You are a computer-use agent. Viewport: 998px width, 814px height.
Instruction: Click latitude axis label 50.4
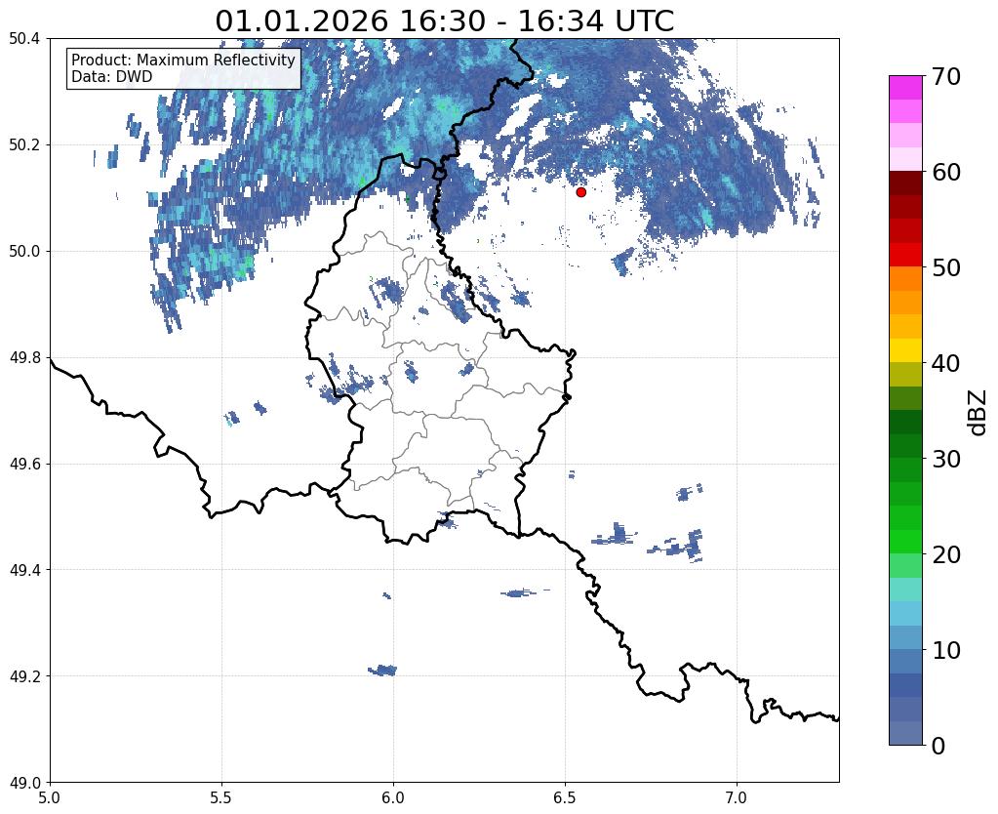pos(24,39)
